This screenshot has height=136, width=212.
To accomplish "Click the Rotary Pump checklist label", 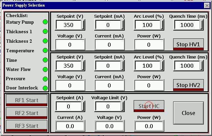I will click(x=20, y=22).
